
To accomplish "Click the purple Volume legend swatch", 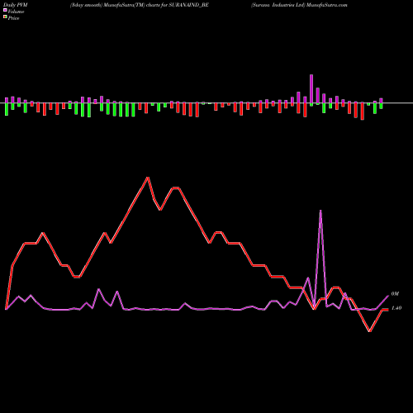I will tap(5, 11).
